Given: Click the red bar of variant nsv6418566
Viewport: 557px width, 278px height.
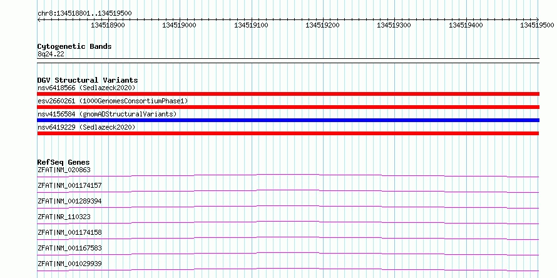Looking at the screenshot, I should [289, 94].
